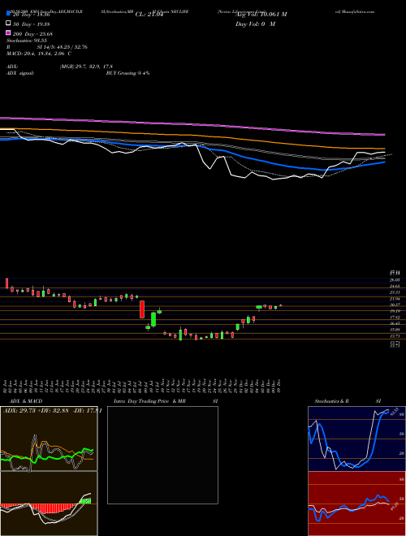The width and height of the screenshot is (406, 536).
Task: Select the Stochastics 93.53 reading
Action: point(26,40)
